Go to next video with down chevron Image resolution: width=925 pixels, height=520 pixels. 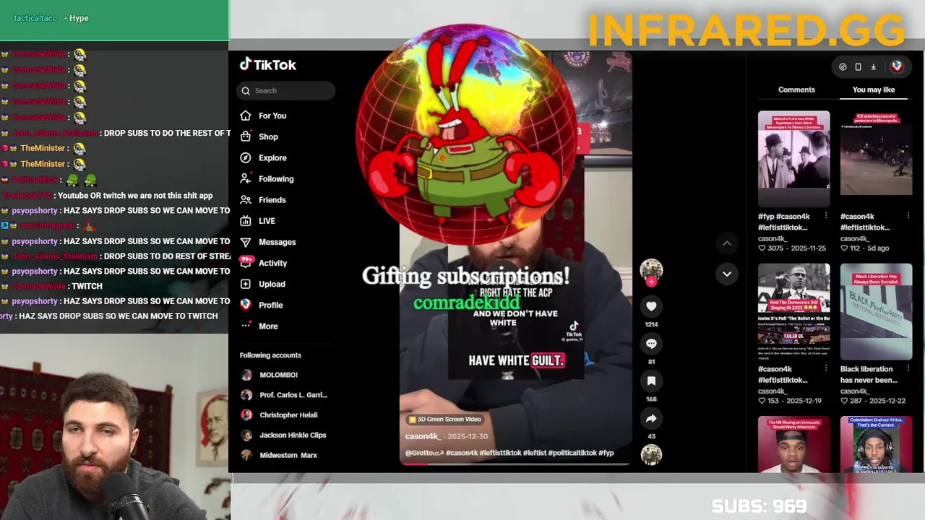727,274
